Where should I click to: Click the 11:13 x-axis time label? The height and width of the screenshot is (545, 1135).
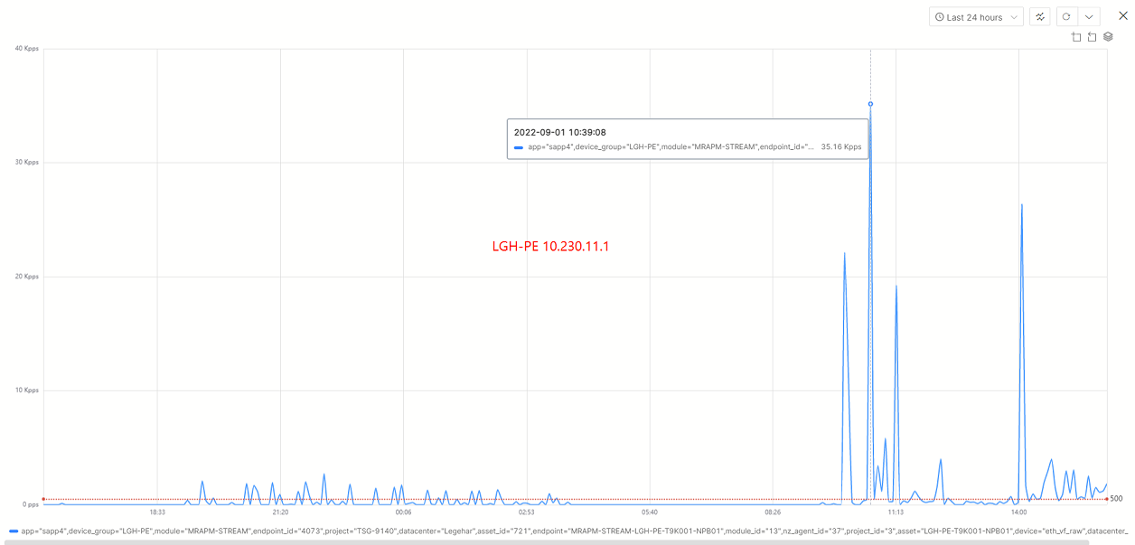click(x=896, y=512)
